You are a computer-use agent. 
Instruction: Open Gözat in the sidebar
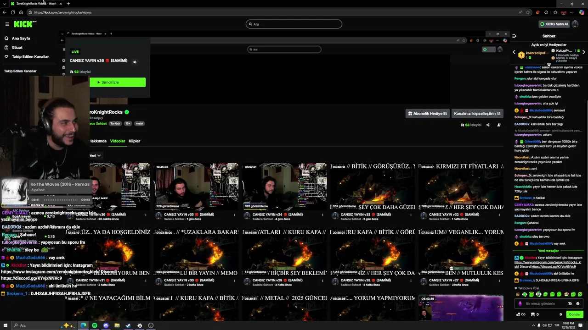click(x=17, y=48)
